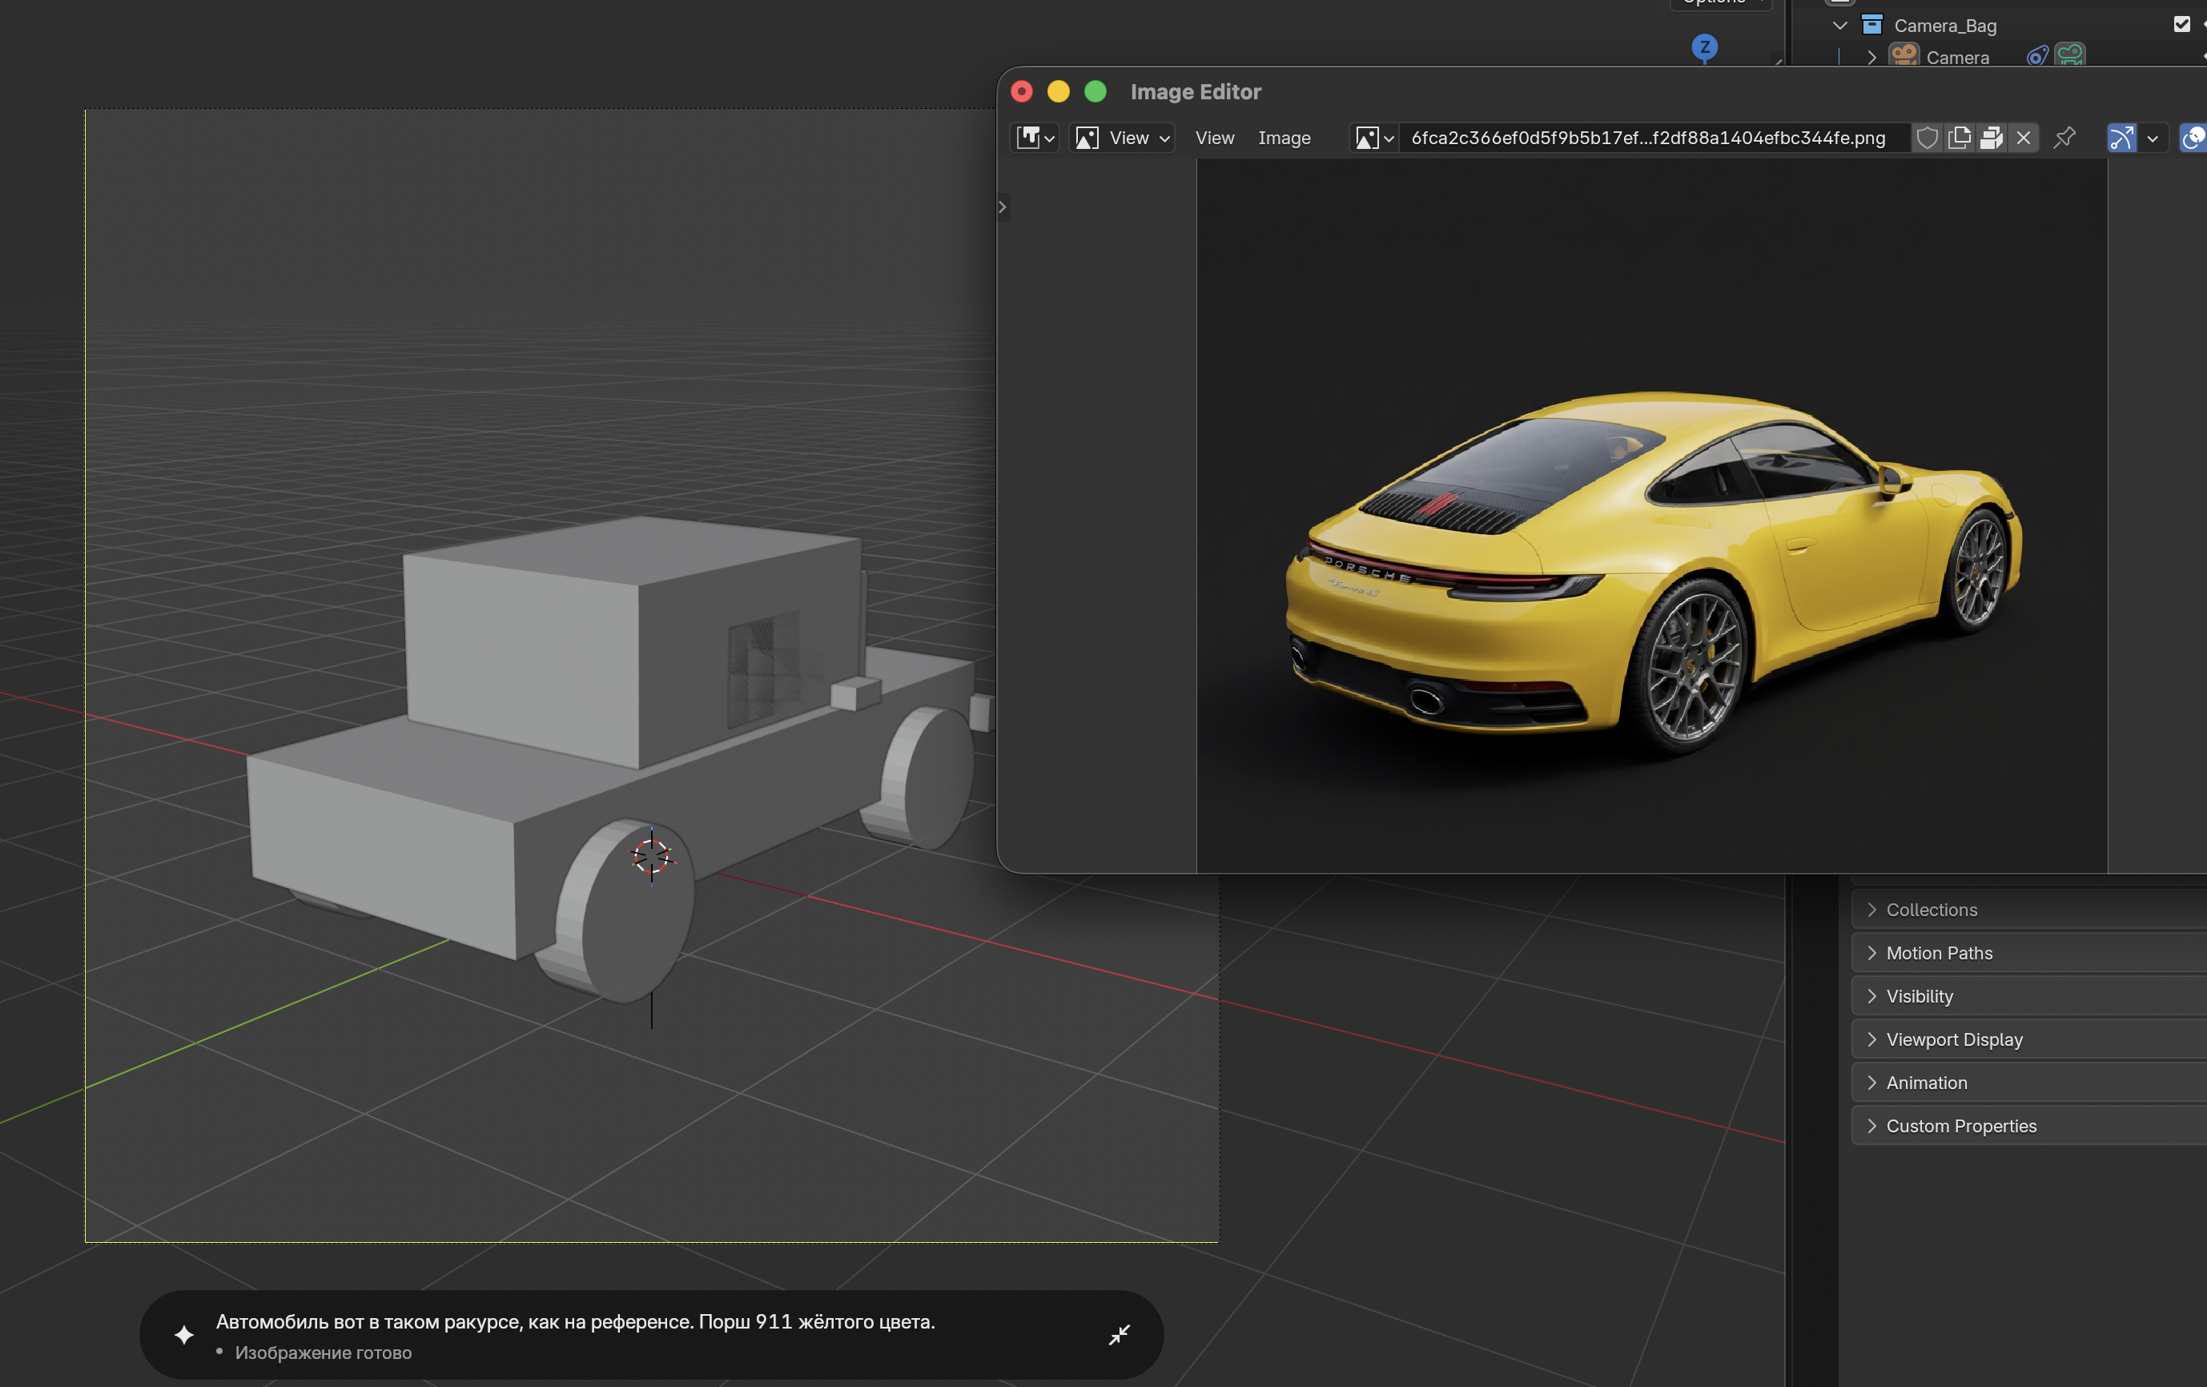Click the orange Camera object icon in outliner

click(1904, 55)
